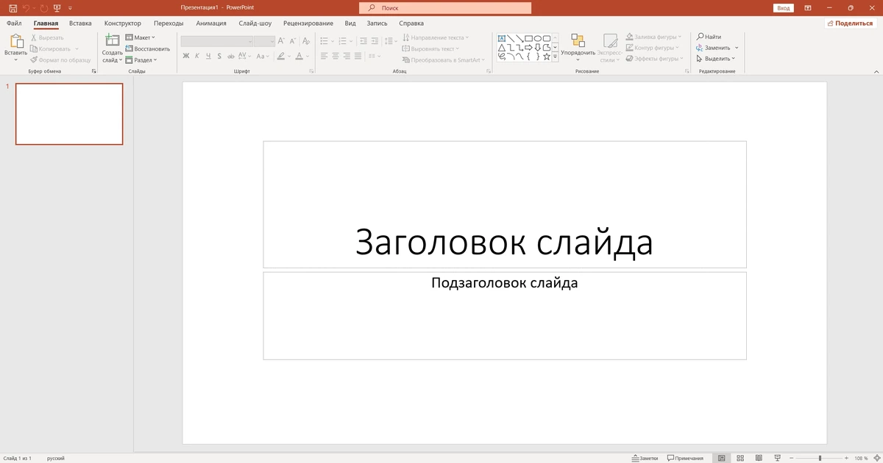Click the Cut (Вырезать) scissors button

pyautogui.click(x=47, y=37)
